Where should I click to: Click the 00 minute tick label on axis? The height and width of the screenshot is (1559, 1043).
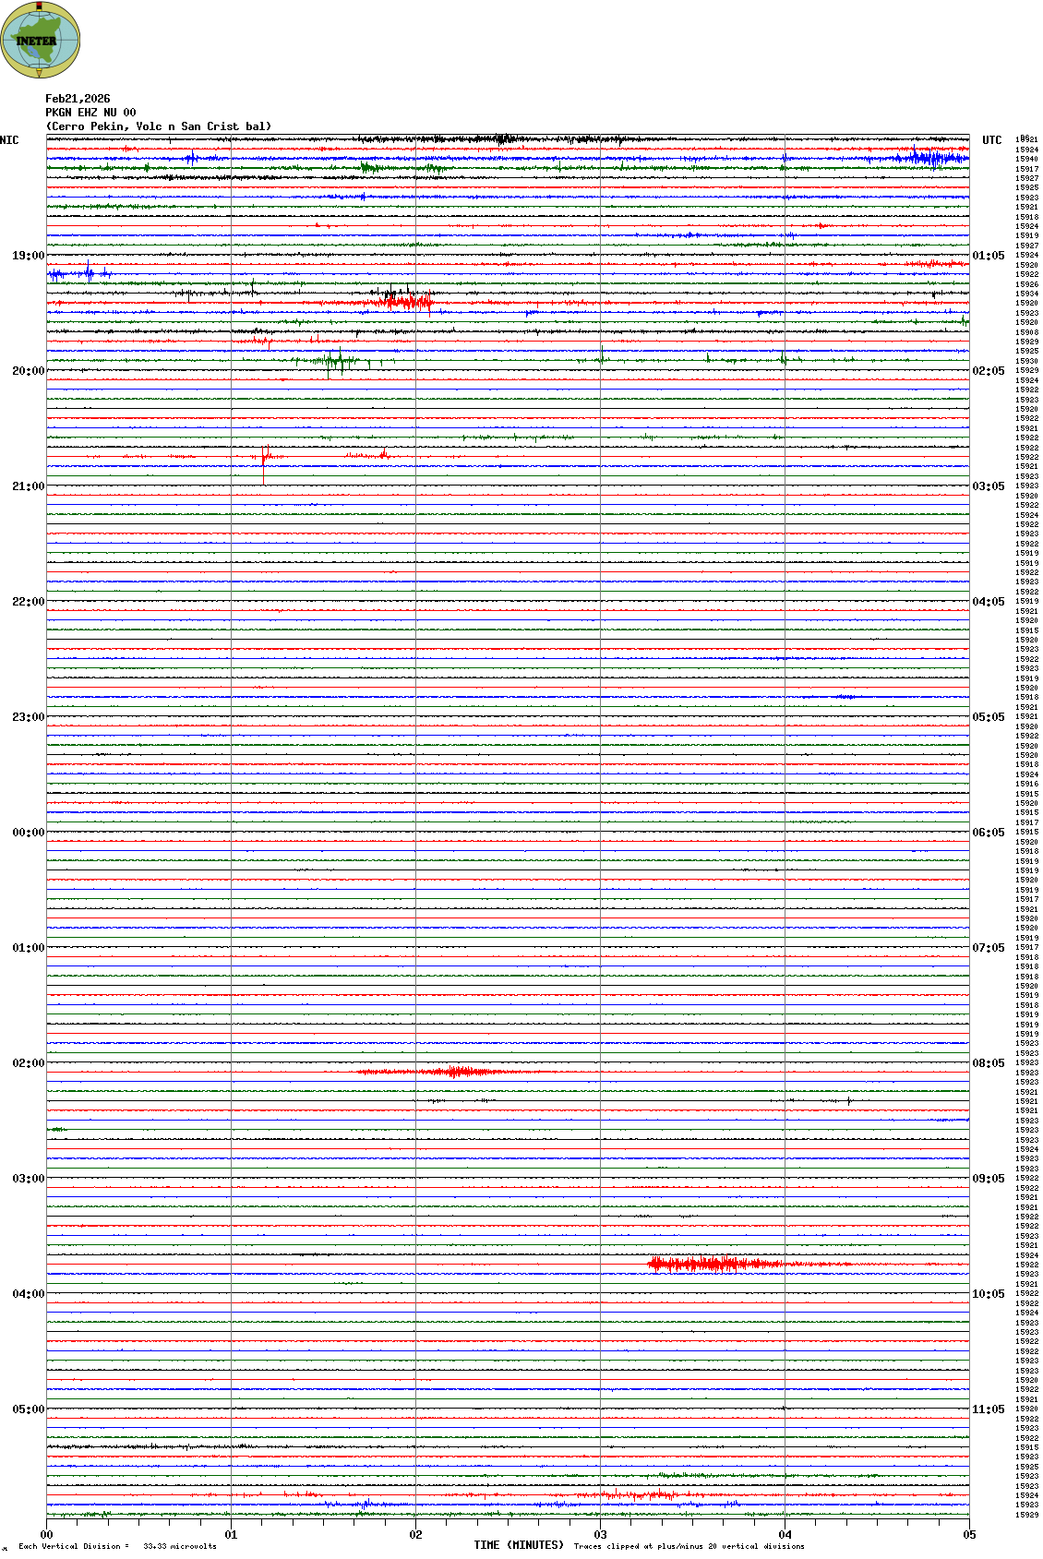click(x=46, y=1535)
